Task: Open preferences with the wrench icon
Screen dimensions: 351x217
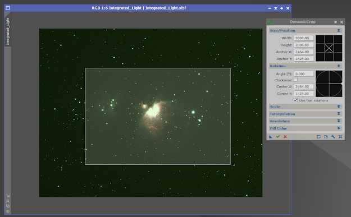Action: point(333,137)
